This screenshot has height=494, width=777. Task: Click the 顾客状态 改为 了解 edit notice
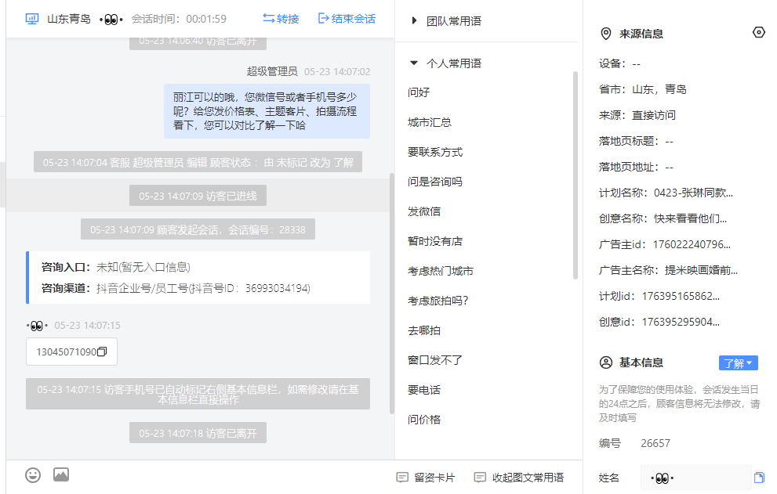click(x=198, y=162)
